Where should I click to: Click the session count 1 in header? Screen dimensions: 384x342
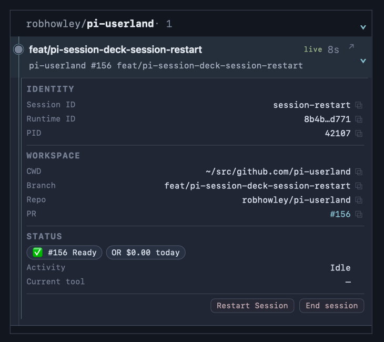[169, 24]
